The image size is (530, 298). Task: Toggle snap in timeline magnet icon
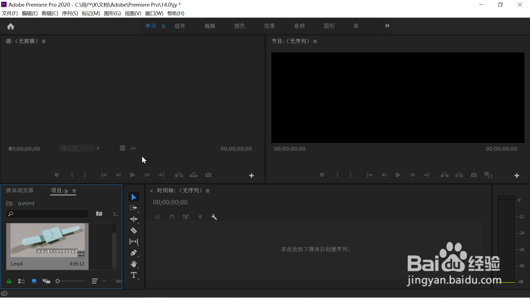(172, 217)
